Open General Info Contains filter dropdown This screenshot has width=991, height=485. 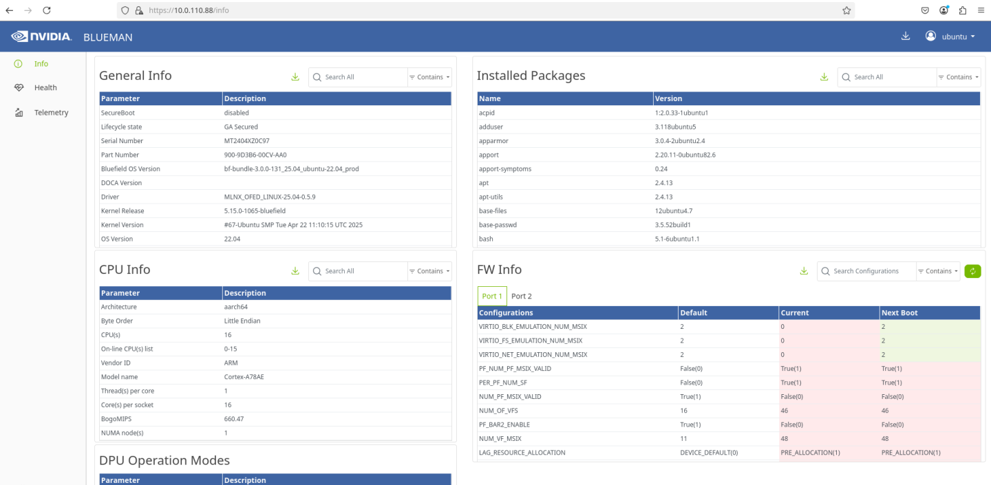pos(430,77)
